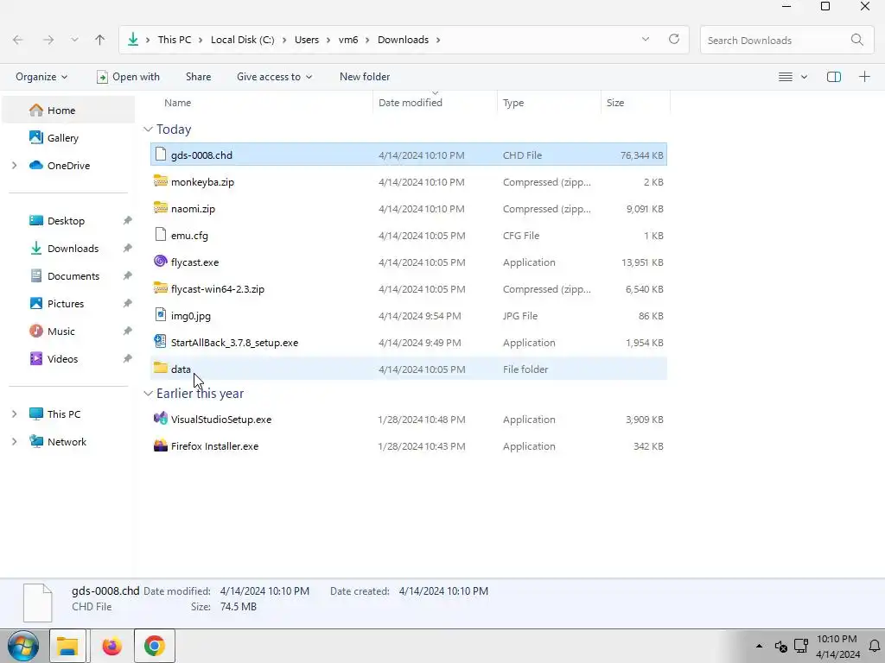
Task: Select the StartAllBack setup icon
Action: [x=161, y=342]
